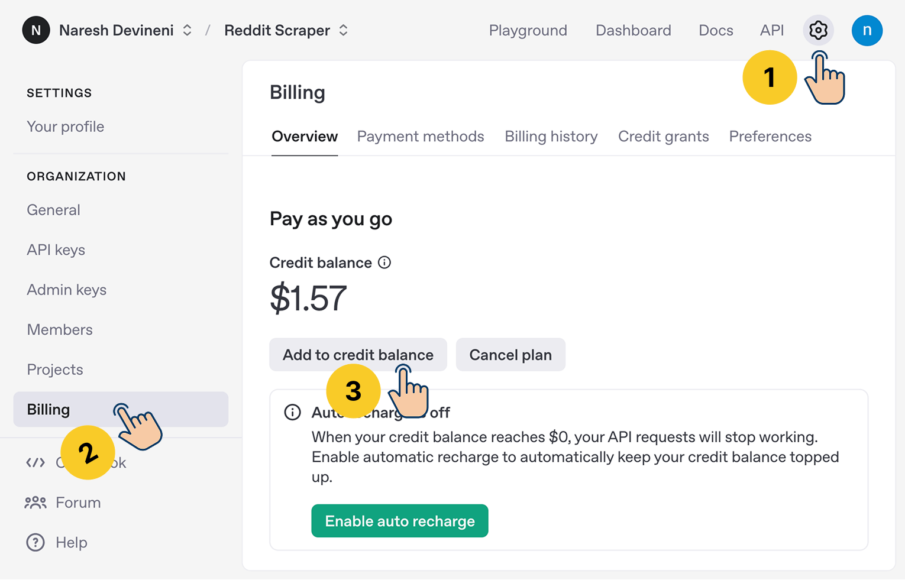
Task: View the Credit grants tab
Action: point(663,136)
